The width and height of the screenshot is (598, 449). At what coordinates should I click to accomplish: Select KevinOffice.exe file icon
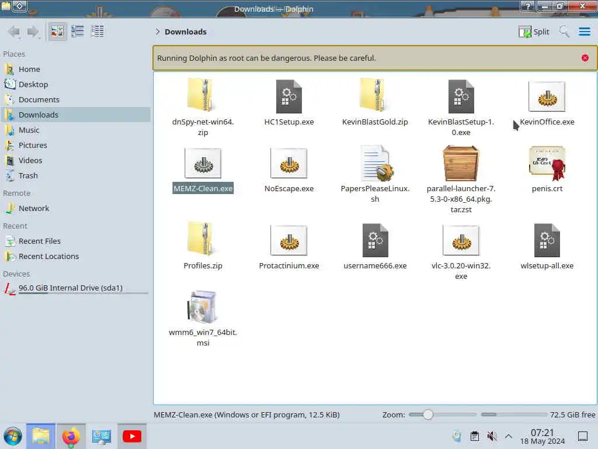(x=547, y=96)
